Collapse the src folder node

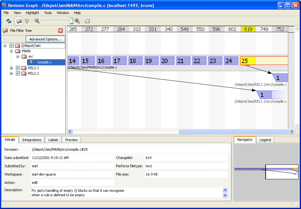click(18, 57)
